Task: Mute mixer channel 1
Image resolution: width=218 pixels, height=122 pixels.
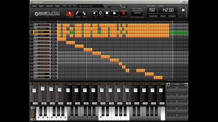Action: 36,103
